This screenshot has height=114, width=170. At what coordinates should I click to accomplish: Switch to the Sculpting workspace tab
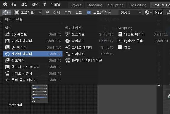click(116, 5)
